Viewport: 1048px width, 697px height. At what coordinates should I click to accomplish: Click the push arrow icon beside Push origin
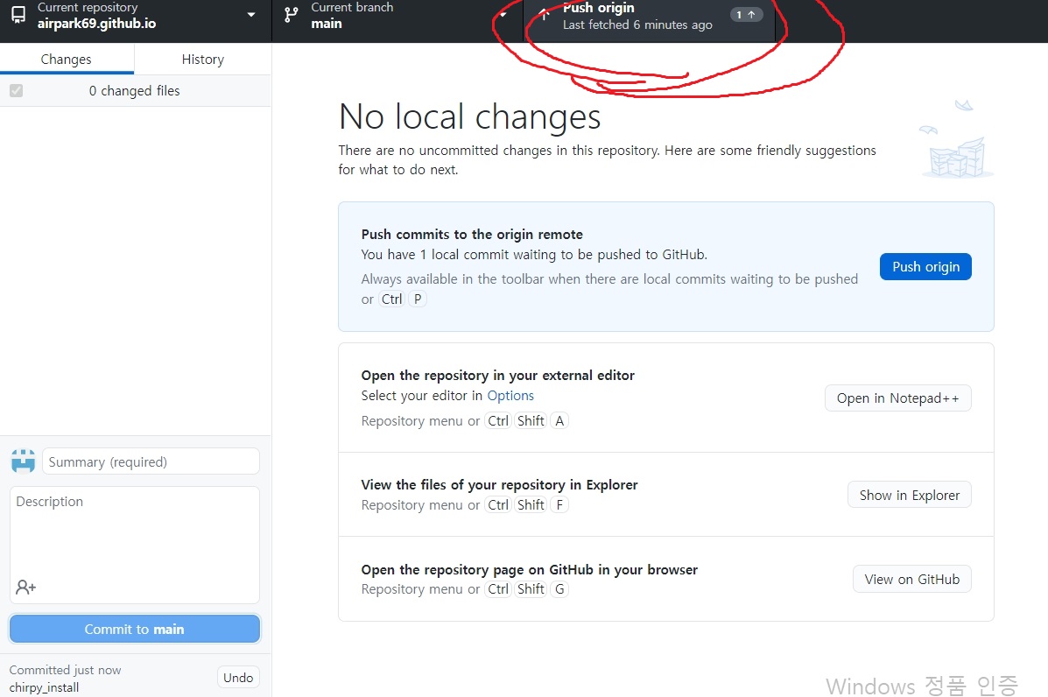(x=545, y=14)
